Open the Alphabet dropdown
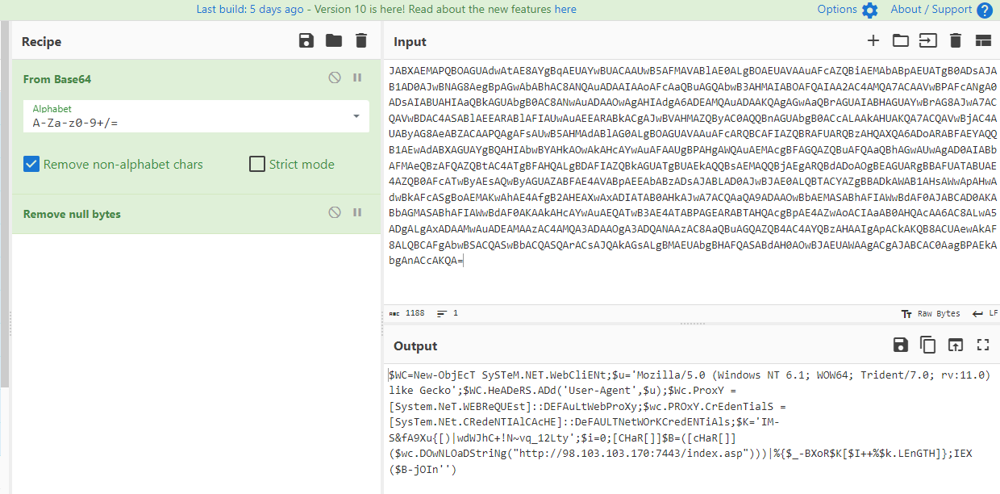This screenshot has width=1000, height=494. (196, 116)
